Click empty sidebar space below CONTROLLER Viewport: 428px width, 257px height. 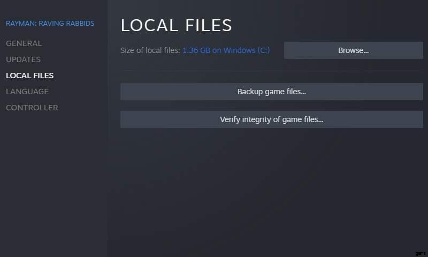tap(53, 177)
